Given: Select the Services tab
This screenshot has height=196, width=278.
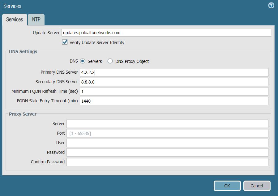Looking at the screenshot, I should [x=14, y=19].
